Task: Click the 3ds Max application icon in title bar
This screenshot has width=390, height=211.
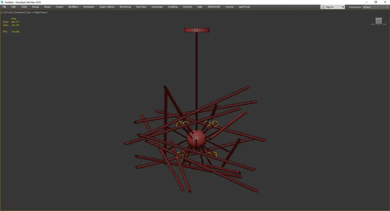Action: 2,2
